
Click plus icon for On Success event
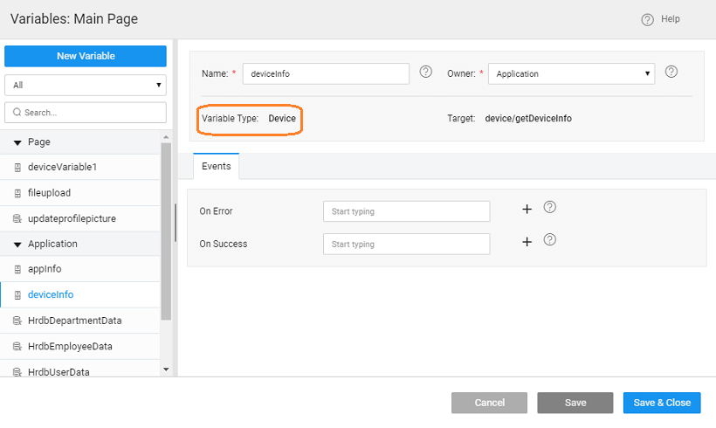tap(527, 242)
